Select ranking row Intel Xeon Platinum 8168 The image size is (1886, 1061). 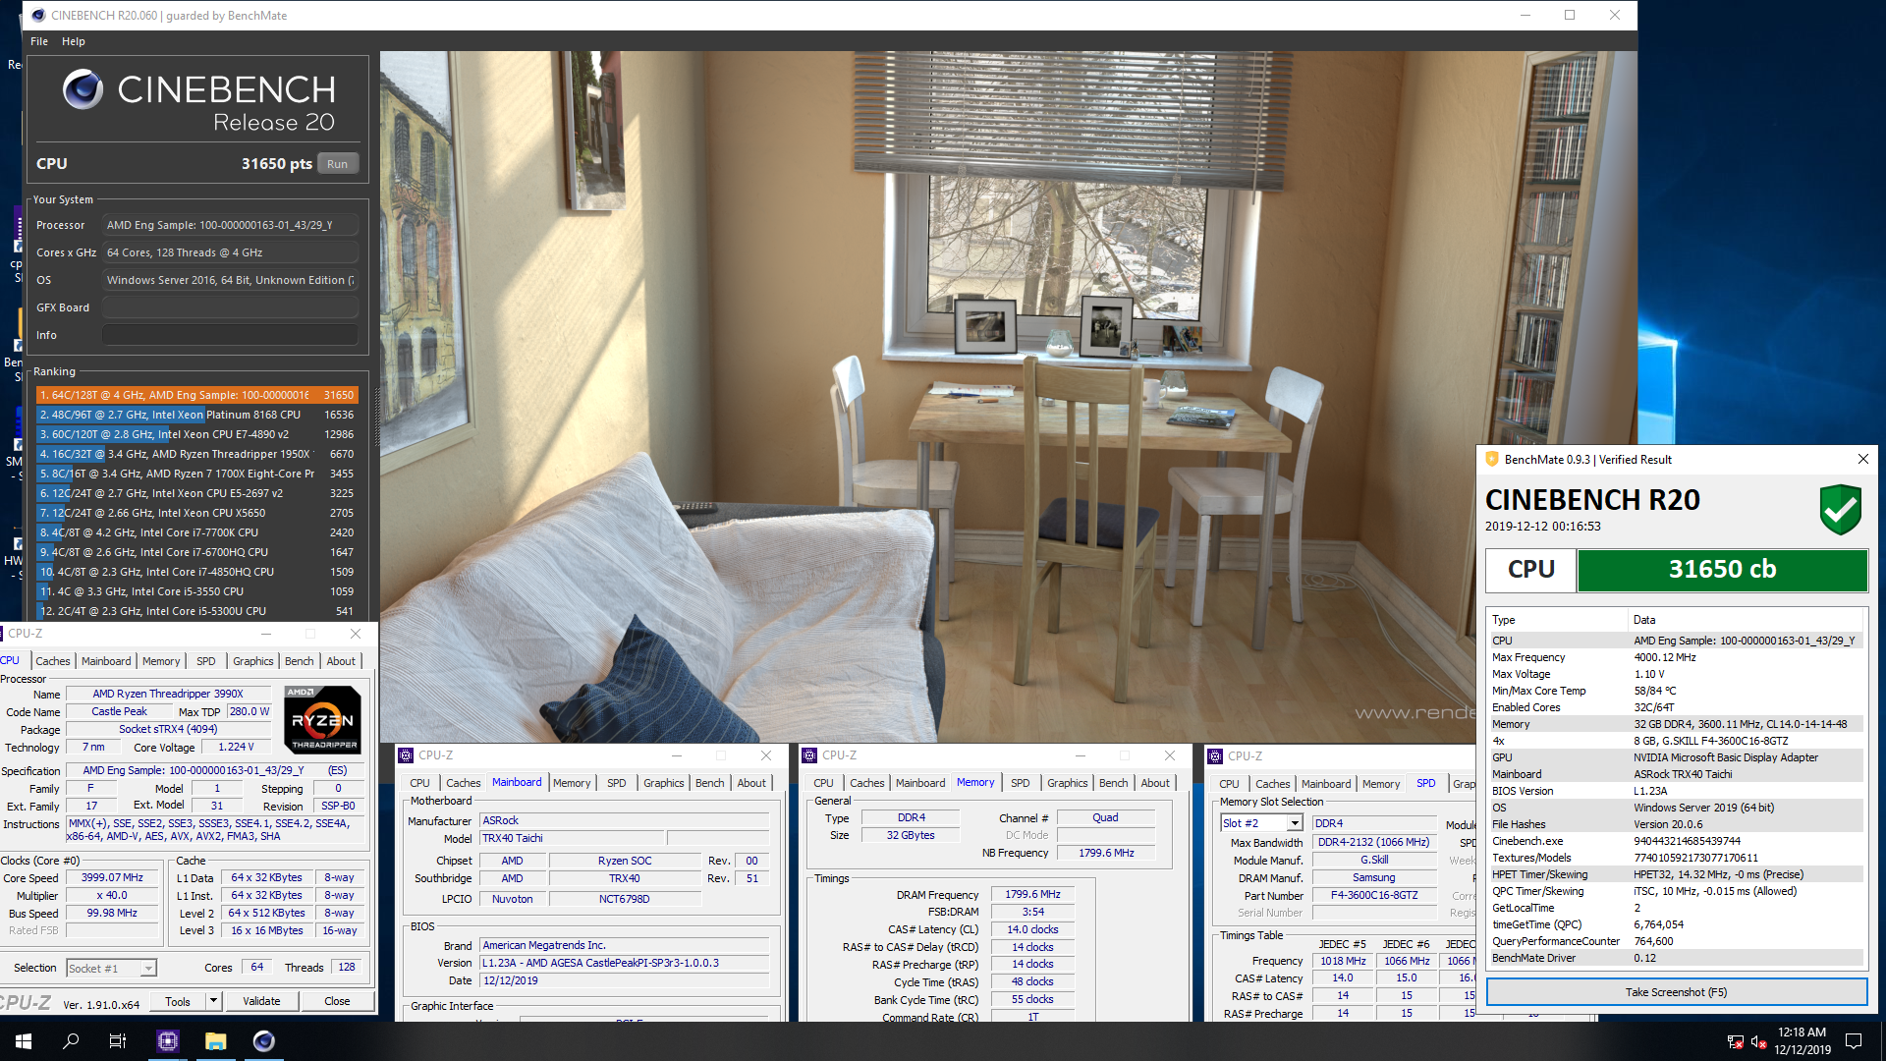(x=196, y=415)
